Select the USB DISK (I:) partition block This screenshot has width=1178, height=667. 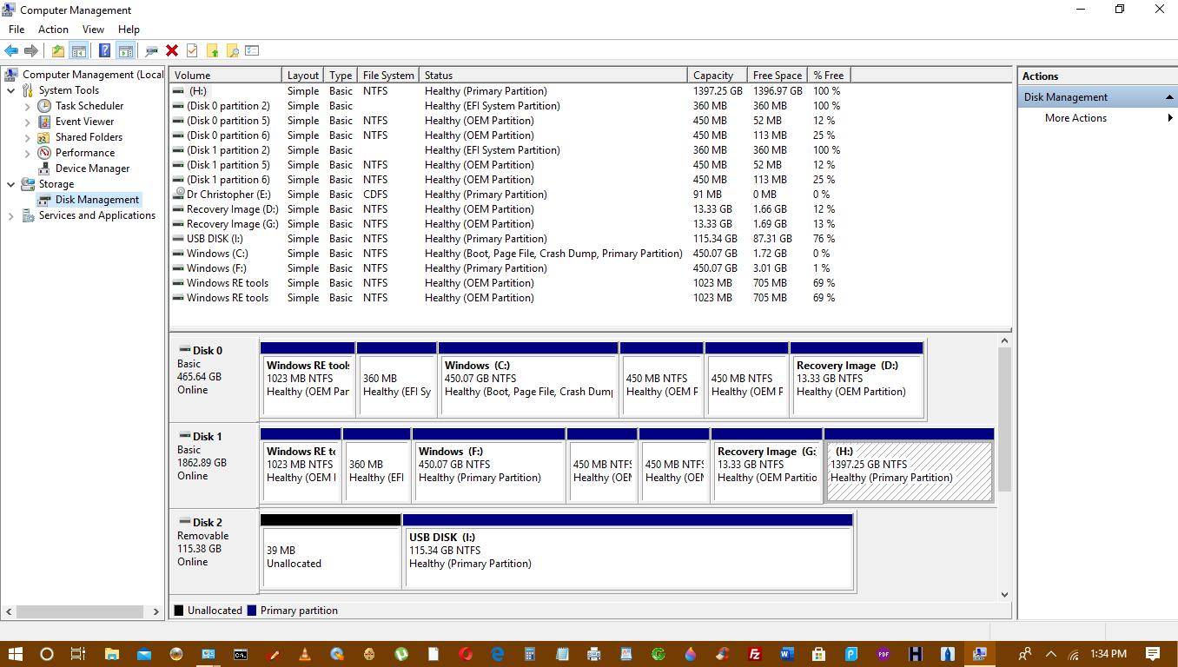coord(628,551)
